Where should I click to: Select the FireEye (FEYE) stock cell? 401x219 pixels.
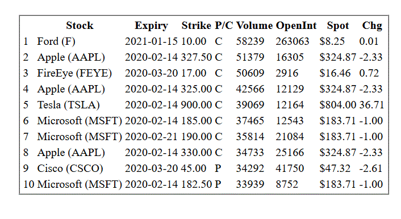74,73
